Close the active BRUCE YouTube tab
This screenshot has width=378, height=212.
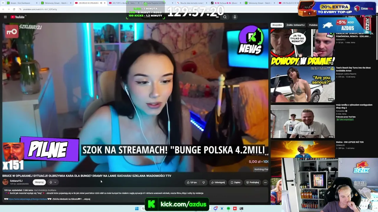coord(105,3)
